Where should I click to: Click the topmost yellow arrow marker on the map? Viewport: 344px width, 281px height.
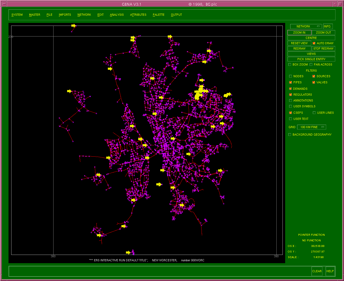tap(74, 26)
